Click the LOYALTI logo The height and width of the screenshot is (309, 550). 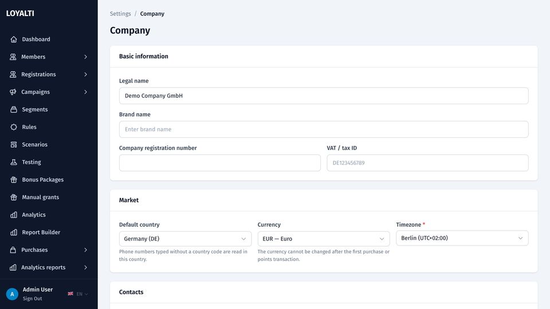tap(20, 13)
